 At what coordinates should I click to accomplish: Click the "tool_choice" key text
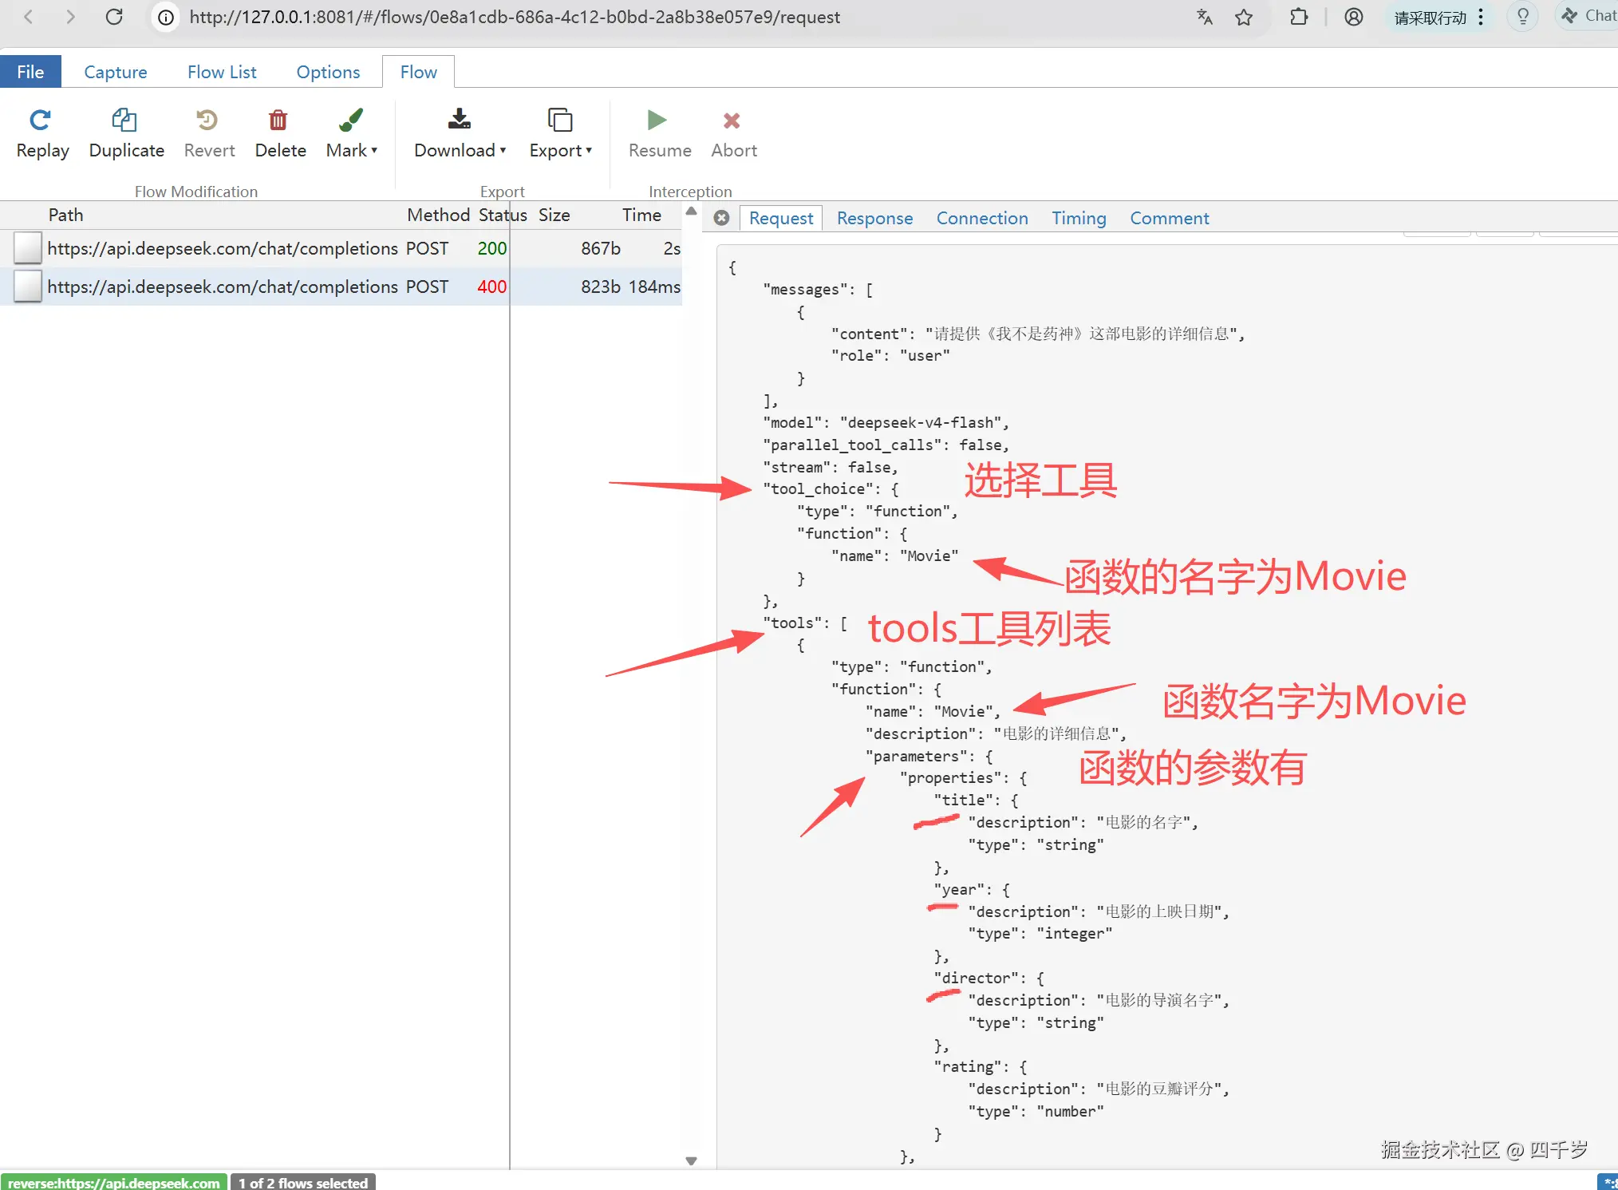coord(822,488)
